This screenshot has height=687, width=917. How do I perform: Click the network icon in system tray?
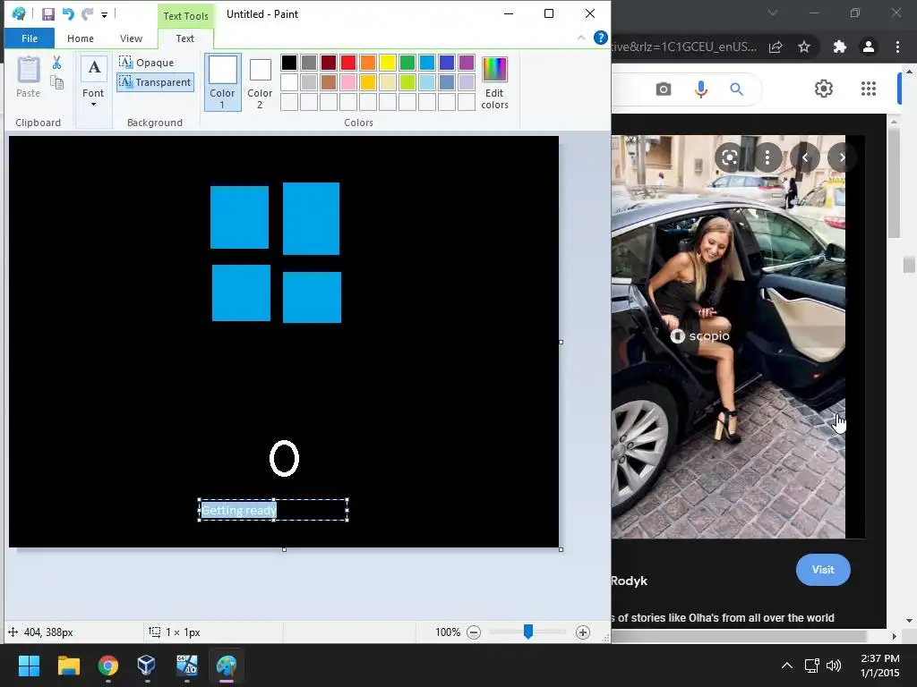pos(811,666)
